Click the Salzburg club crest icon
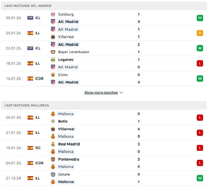209x189 pixels. [53, 14]
